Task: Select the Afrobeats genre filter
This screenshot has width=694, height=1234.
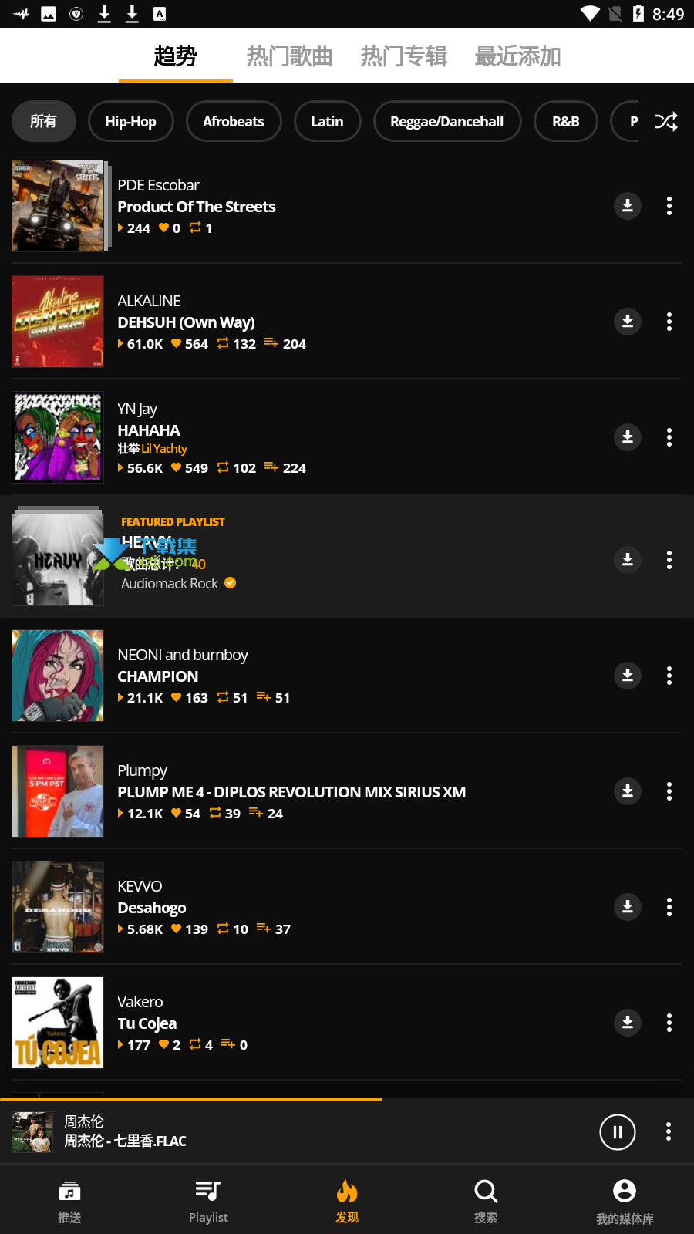Action: click(x=234, y=121)
